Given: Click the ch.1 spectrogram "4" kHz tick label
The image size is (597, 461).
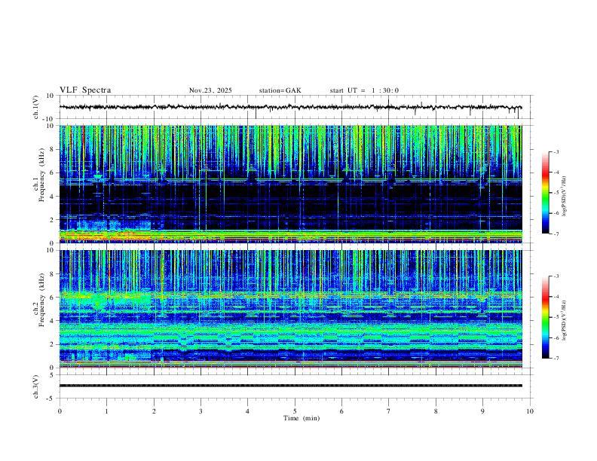Looking at the screenshot, I should click(x=53, y=197).
